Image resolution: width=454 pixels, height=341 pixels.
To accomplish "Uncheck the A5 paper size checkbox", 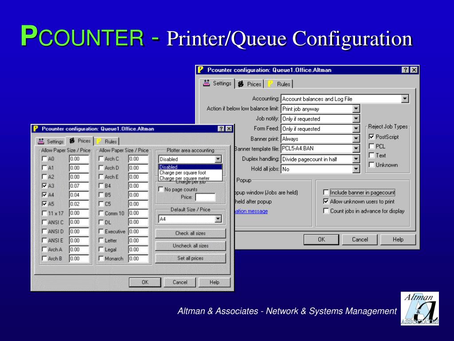I will [x=44, y=203].
